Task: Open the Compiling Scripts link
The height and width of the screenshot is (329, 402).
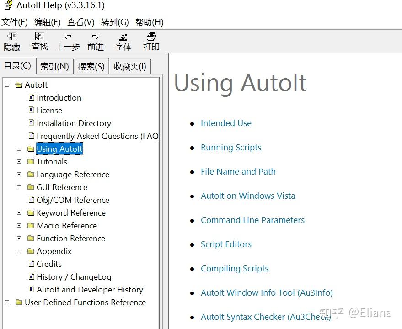Action: click(x=235, y=268)
